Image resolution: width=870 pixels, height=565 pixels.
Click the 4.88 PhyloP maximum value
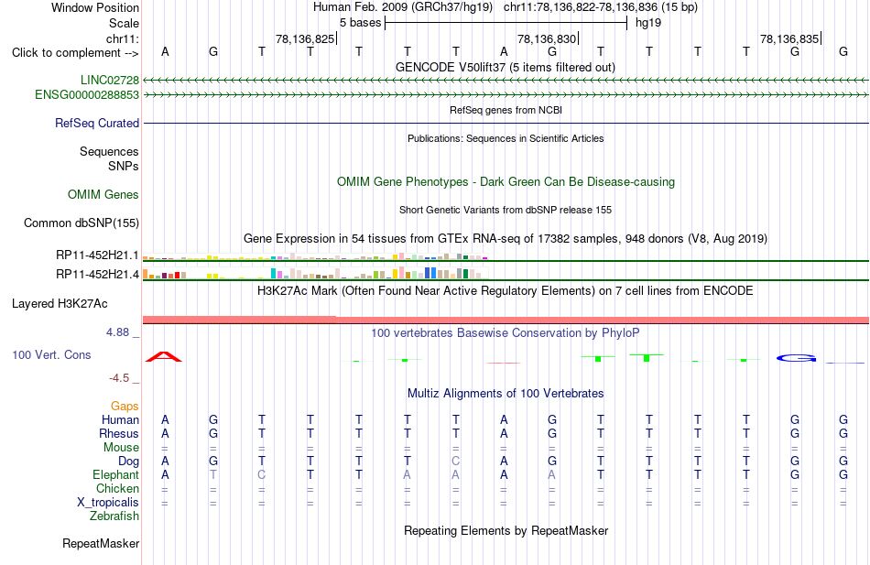117,331
